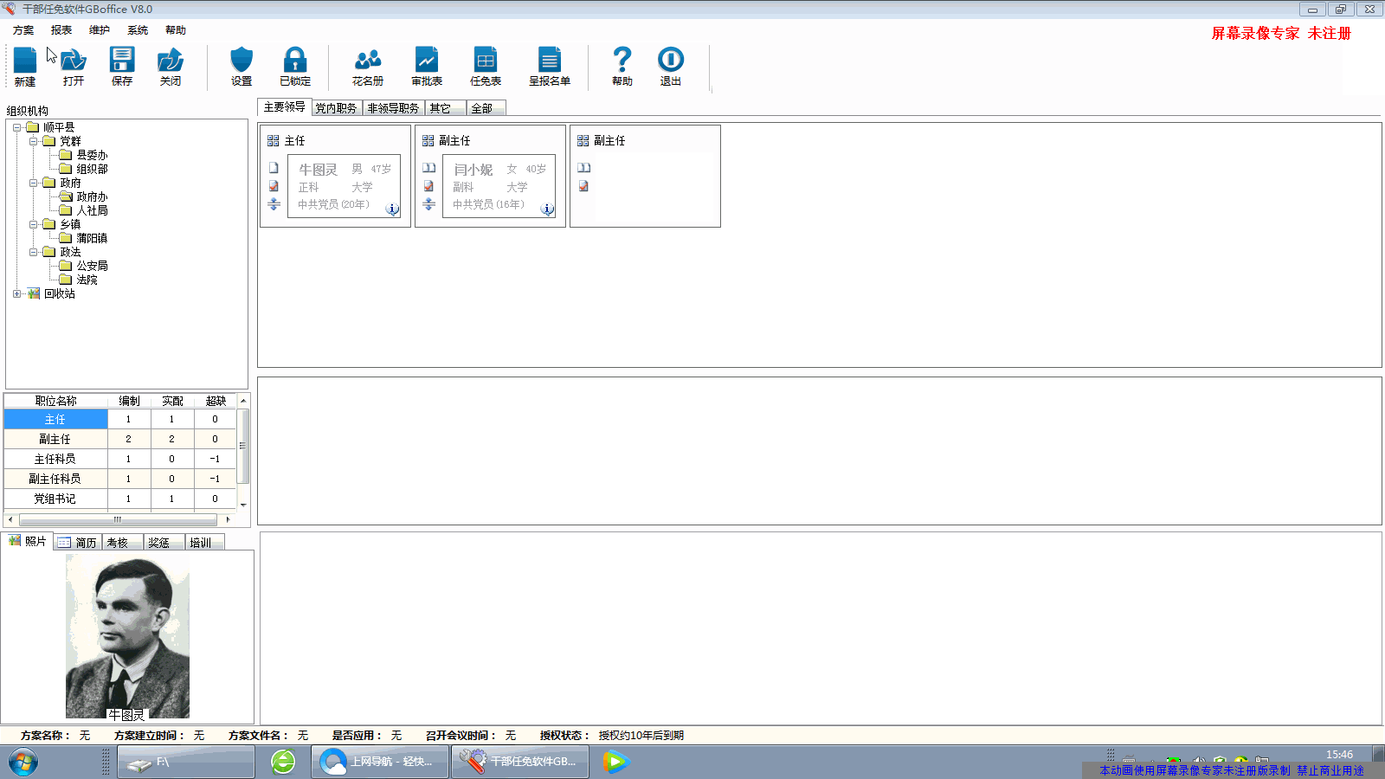1385x779 pixels.
Task: Click info icon on 牛图灵 card
Action: 392,209
